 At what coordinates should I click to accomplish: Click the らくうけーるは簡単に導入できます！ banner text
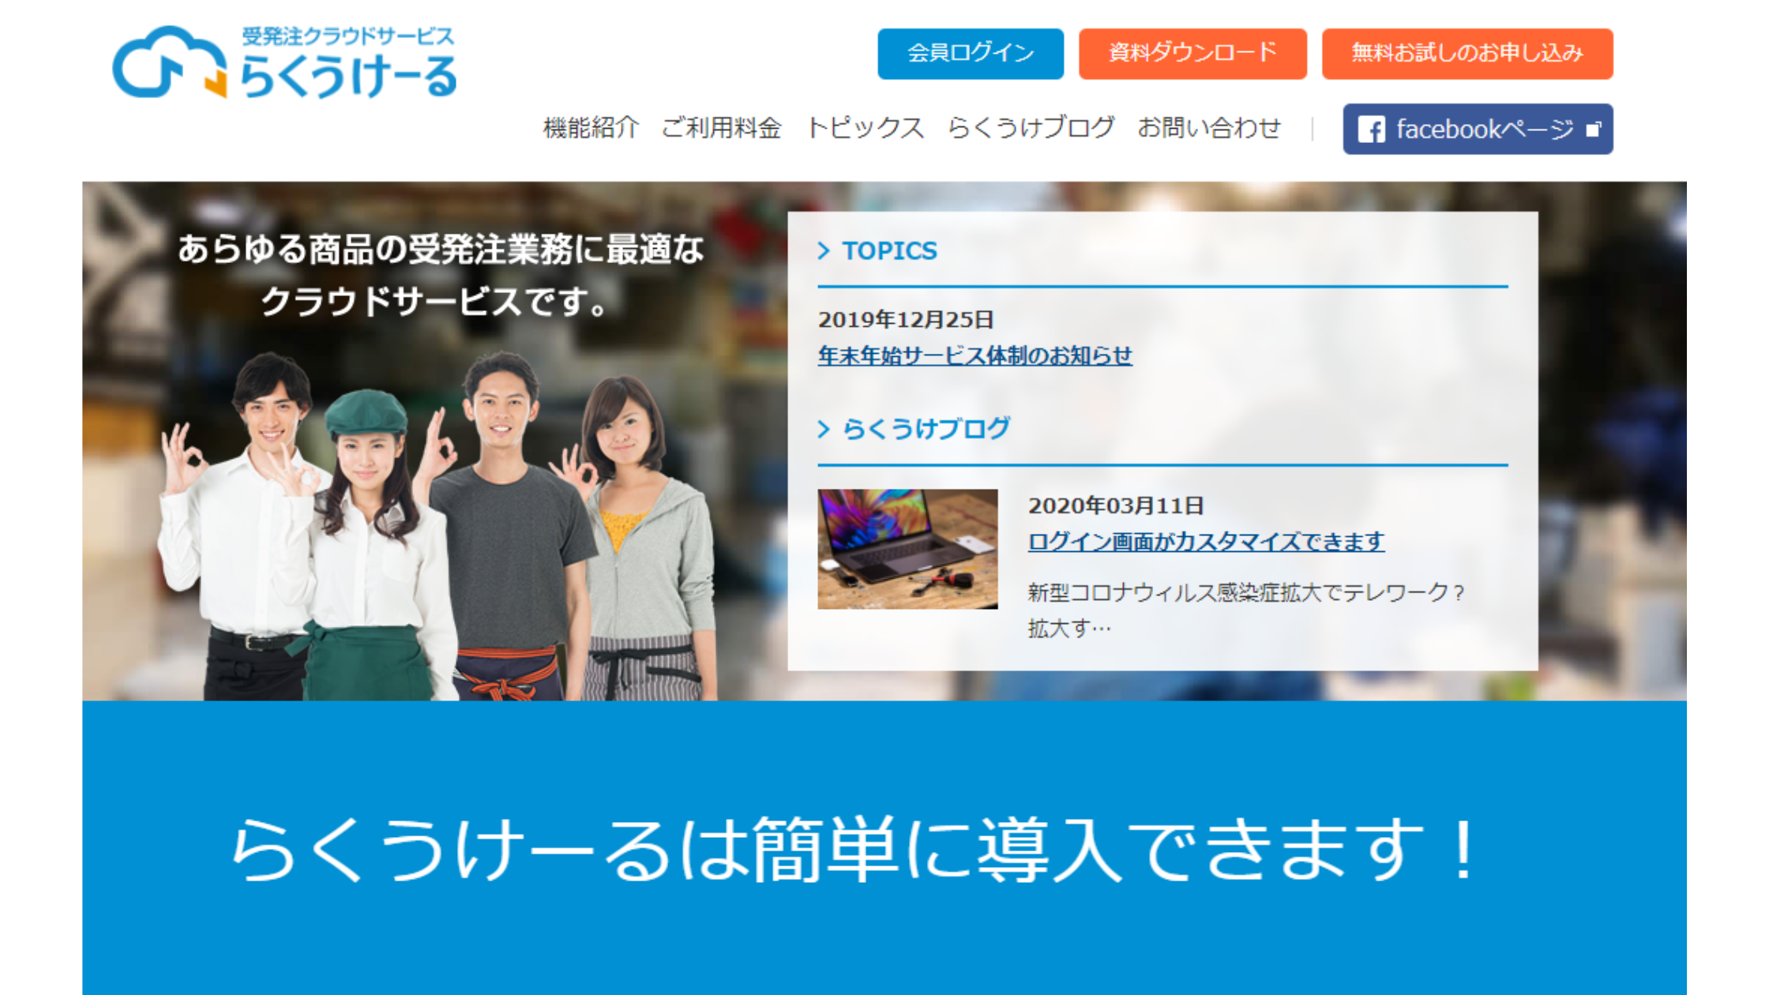(x=854, y=849)
